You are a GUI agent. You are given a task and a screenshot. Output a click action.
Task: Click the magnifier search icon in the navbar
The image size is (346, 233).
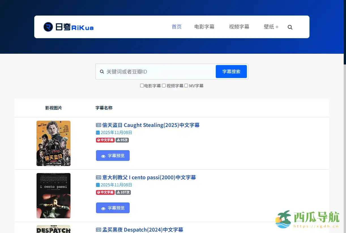point(290,27)
